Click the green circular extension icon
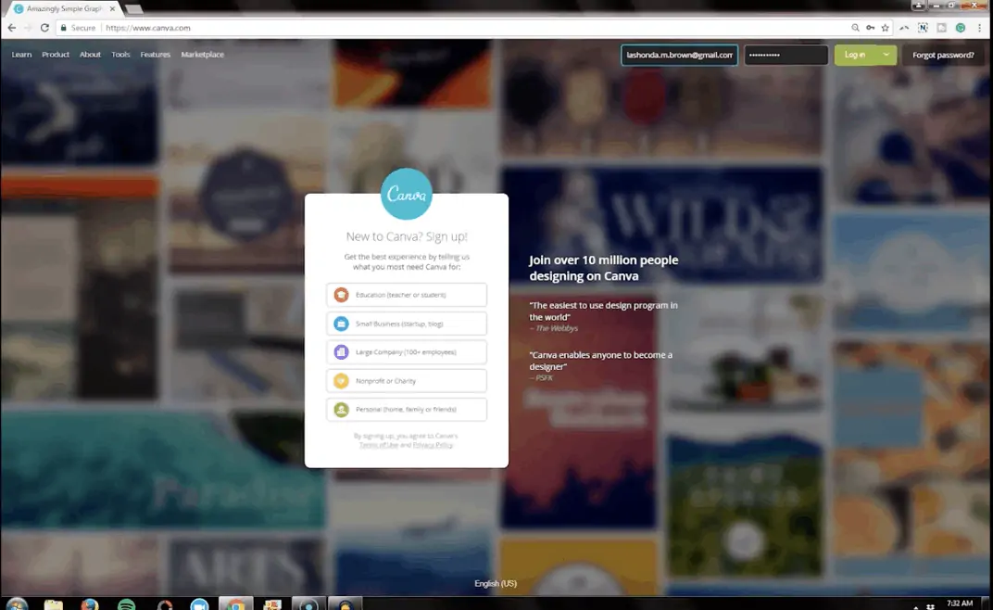This screenshot has width=993, height=610. pos(961,28)
